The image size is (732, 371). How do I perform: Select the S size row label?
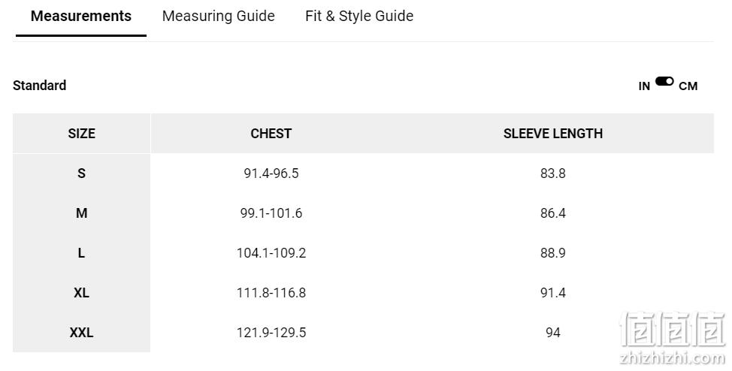(x=82, y=173)
